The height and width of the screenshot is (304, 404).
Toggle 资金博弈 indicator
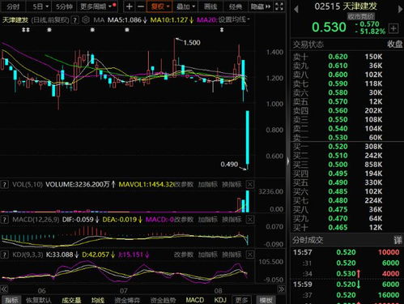[127, 300]
